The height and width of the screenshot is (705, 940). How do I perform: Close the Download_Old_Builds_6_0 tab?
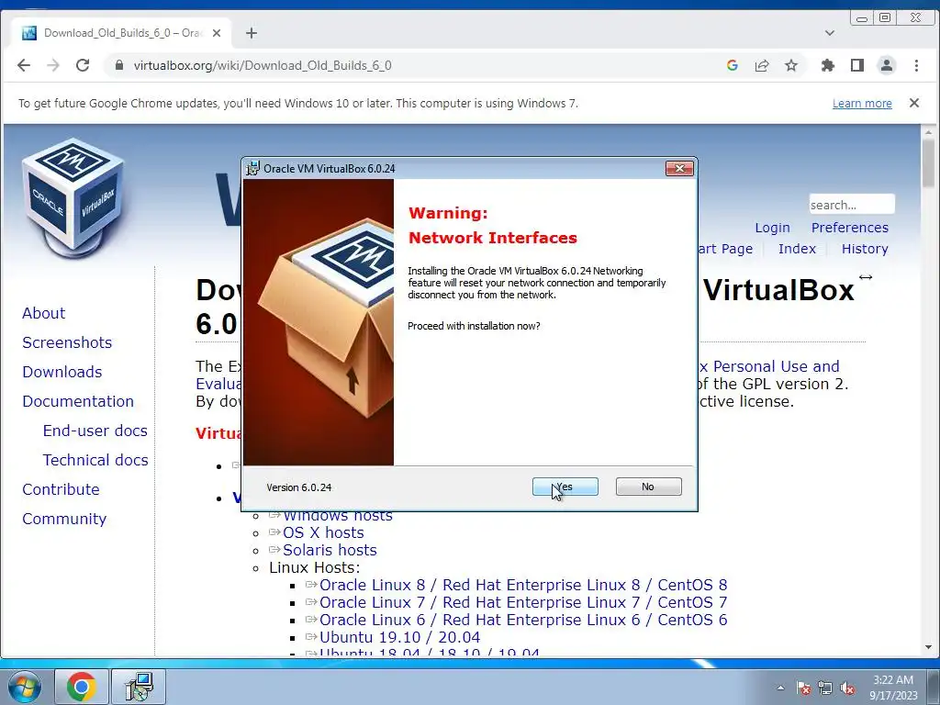tap(217, 33)
